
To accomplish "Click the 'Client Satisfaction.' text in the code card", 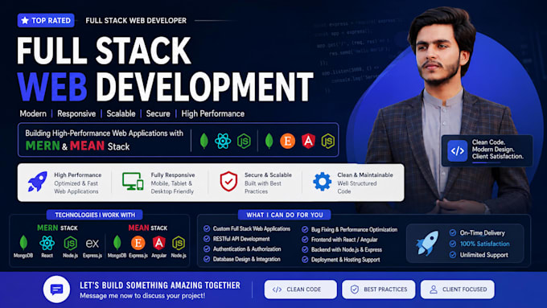I will [498, 156].
